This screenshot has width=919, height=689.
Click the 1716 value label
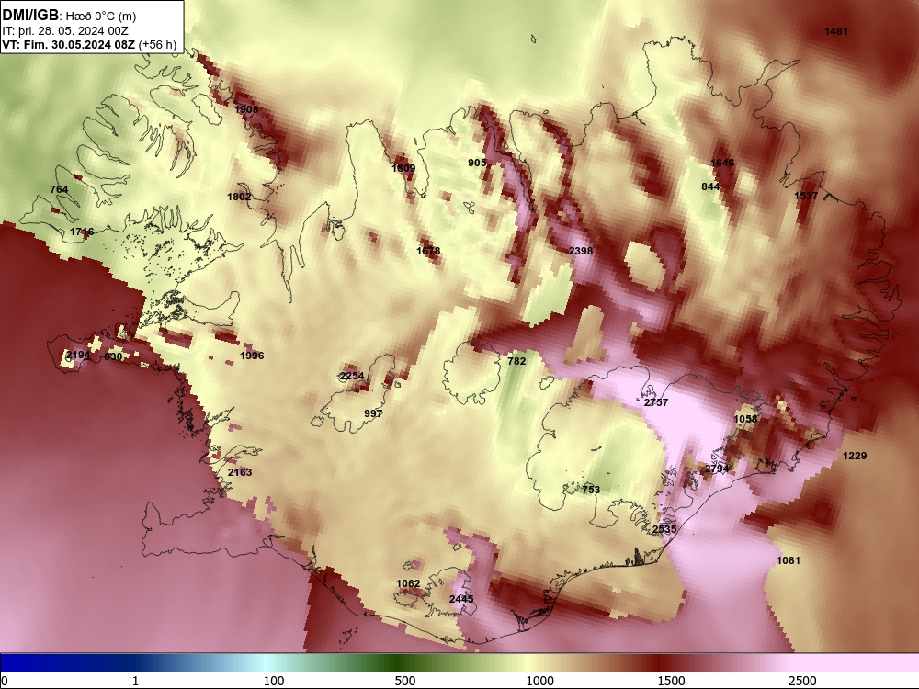pos(82,232)
